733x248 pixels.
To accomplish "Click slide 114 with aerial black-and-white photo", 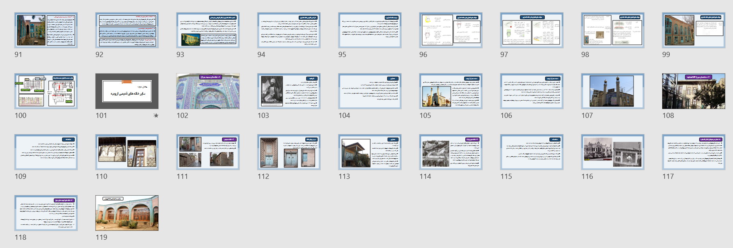I will [x=451, y=152].
